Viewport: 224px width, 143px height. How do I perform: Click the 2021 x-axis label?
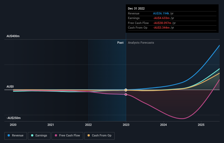pos(51,125)
